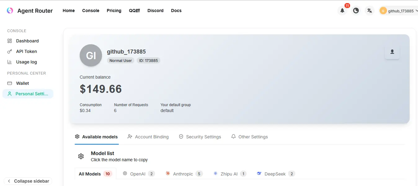Click the Available models gear icon

77,136
